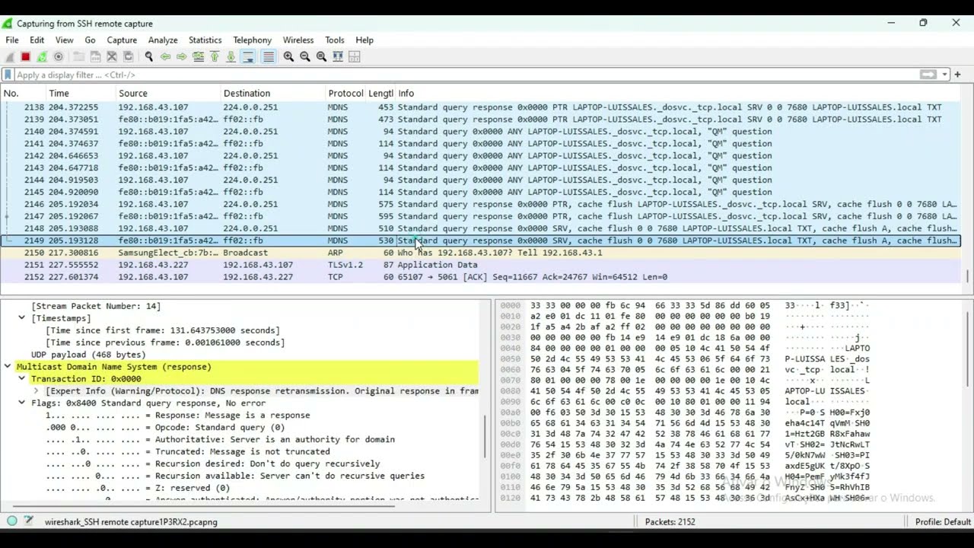Click in the display filter field
Screen dimensions: 974x548
[x=464, y=75]
